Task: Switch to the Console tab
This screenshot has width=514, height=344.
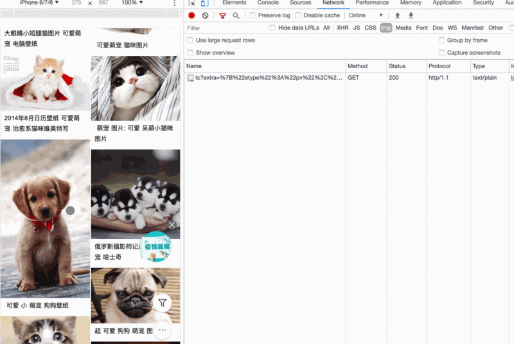Action: 268,3
